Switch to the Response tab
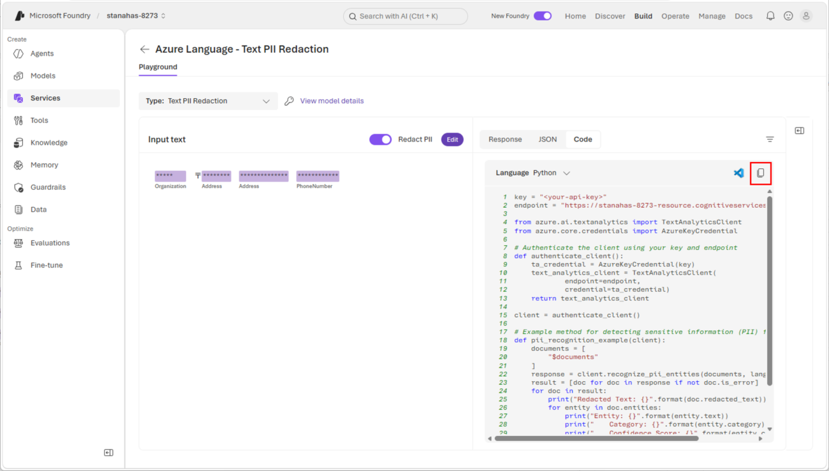Image resolution: width=829 pixels, height=471 pixels. (x=505, y=140)
